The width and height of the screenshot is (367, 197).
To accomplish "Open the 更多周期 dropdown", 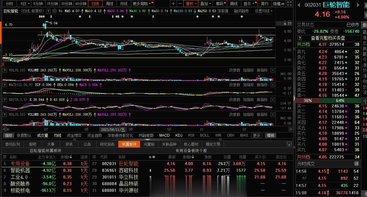I will pyautogui.click(x=142, y=4).
